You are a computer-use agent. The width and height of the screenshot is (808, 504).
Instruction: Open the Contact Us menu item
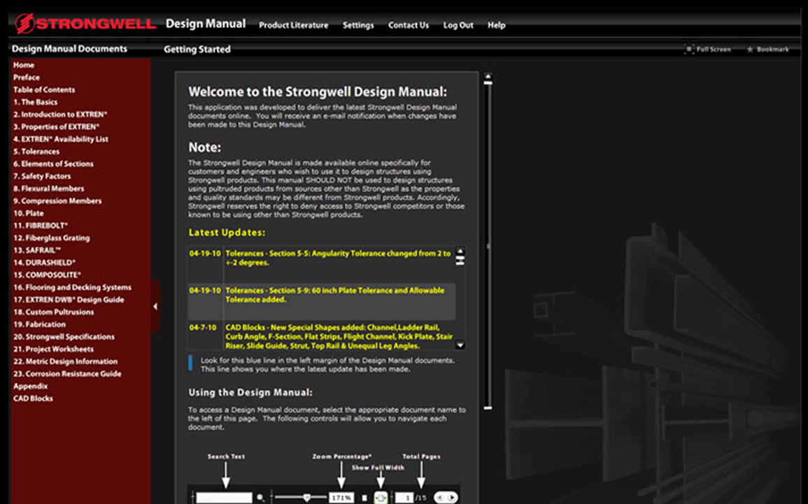point(408,25)
